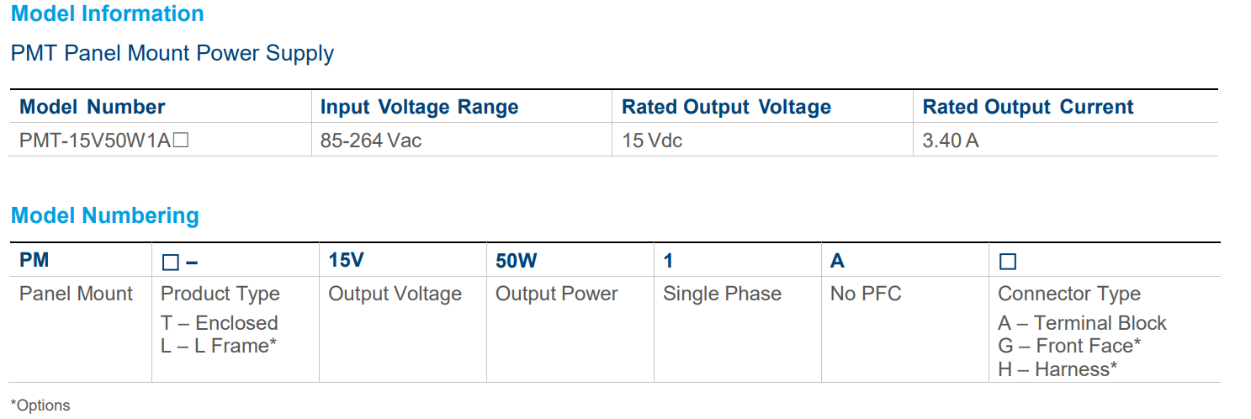Click the Model Information heading
The height and width of the screenshot is (419, 1251).
point(107,14)
